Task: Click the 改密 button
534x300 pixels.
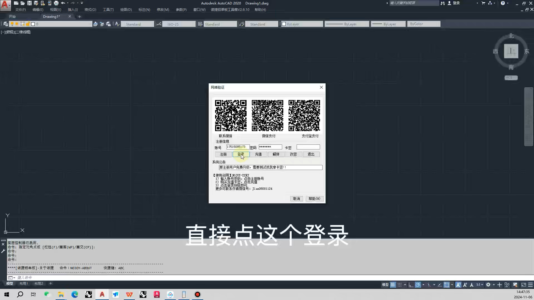Action: click(293, 154)
